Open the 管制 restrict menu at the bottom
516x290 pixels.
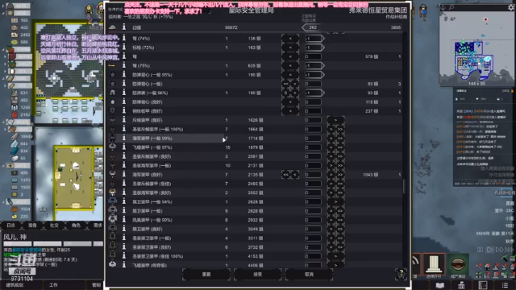96,285
